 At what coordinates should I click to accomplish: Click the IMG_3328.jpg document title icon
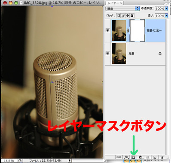point(21,3)
